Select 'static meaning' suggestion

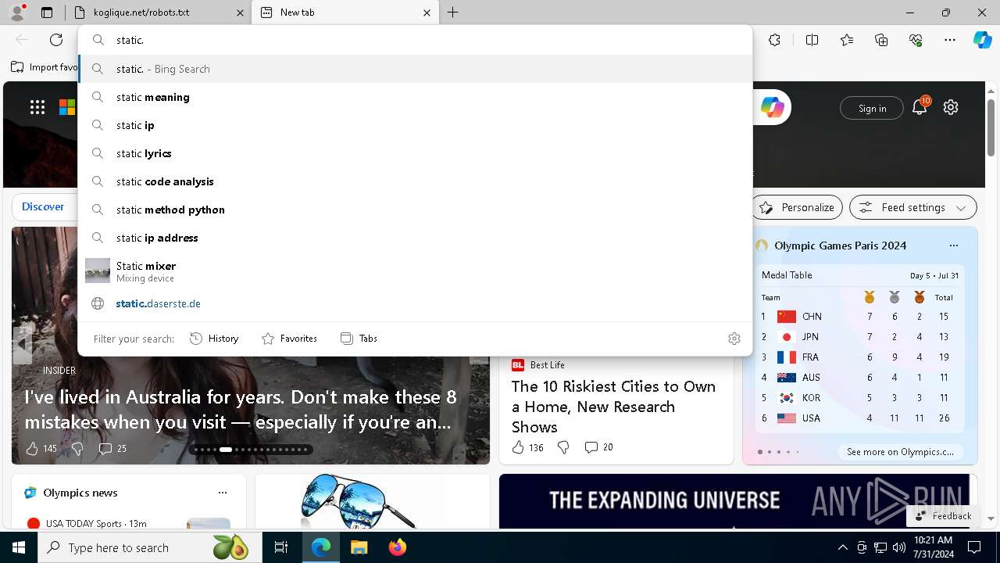(415, 97)
